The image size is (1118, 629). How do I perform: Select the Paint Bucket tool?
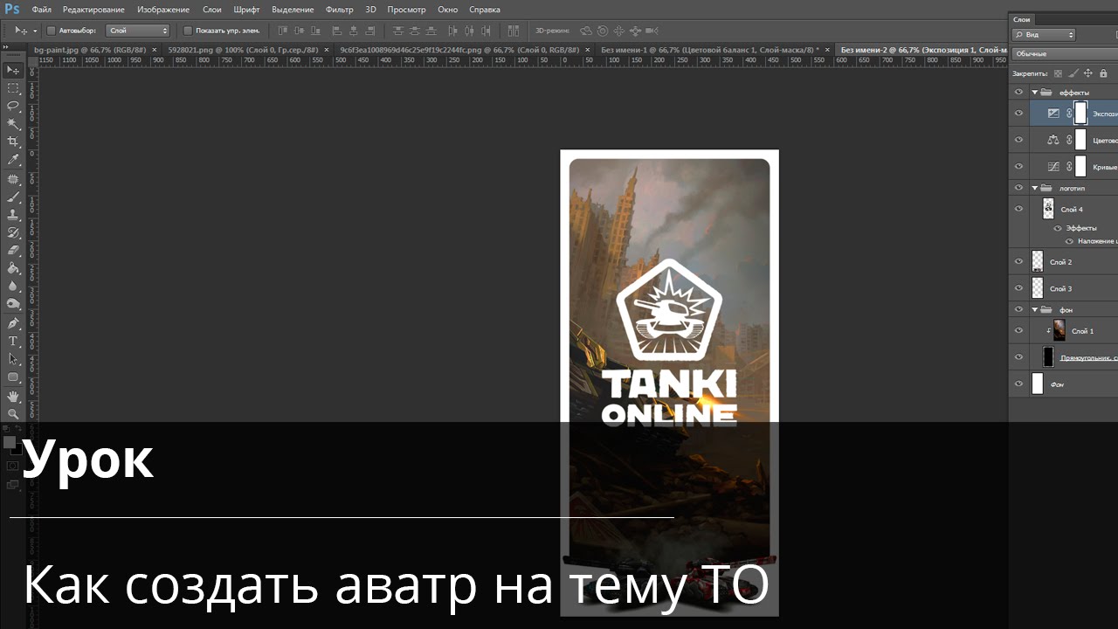[x=13, y=268]
